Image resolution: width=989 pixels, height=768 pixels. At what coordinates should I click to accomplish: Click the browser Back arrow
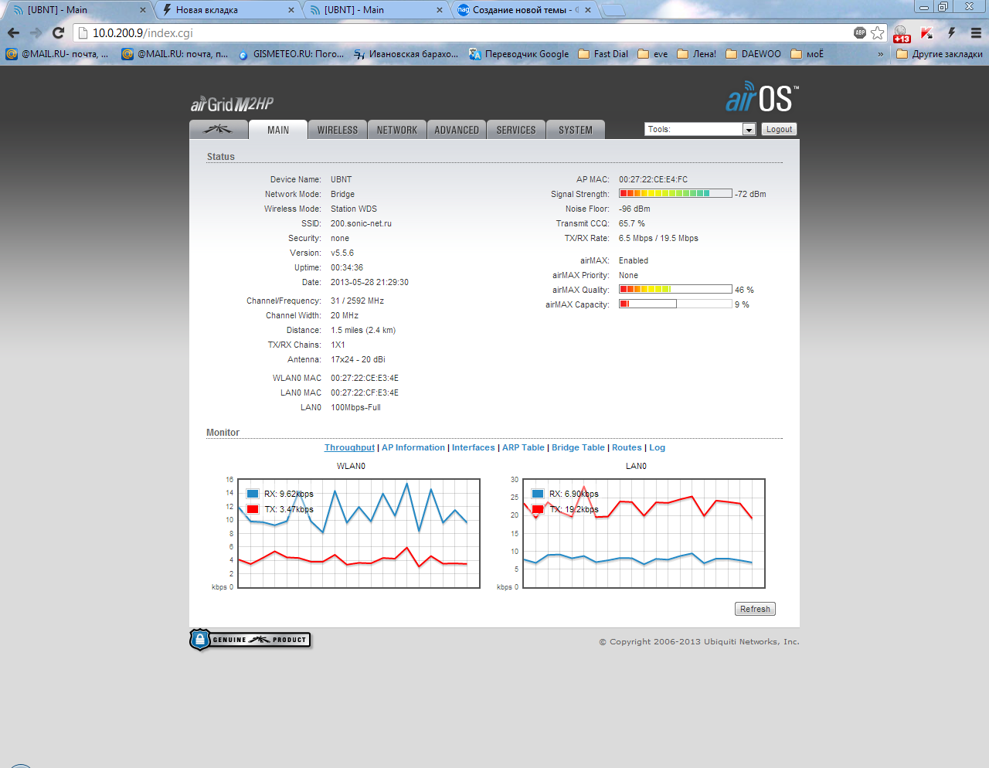[x=13, y=32]
